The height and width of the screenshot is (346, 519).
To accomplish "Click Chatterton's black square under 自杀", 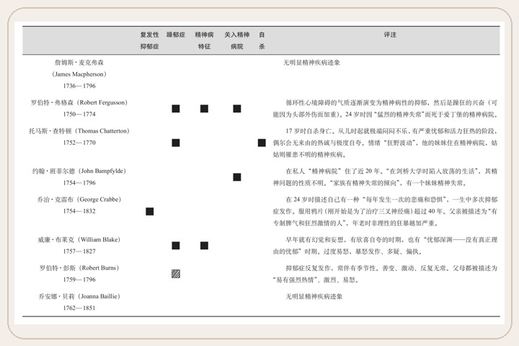I will point(262,143).
